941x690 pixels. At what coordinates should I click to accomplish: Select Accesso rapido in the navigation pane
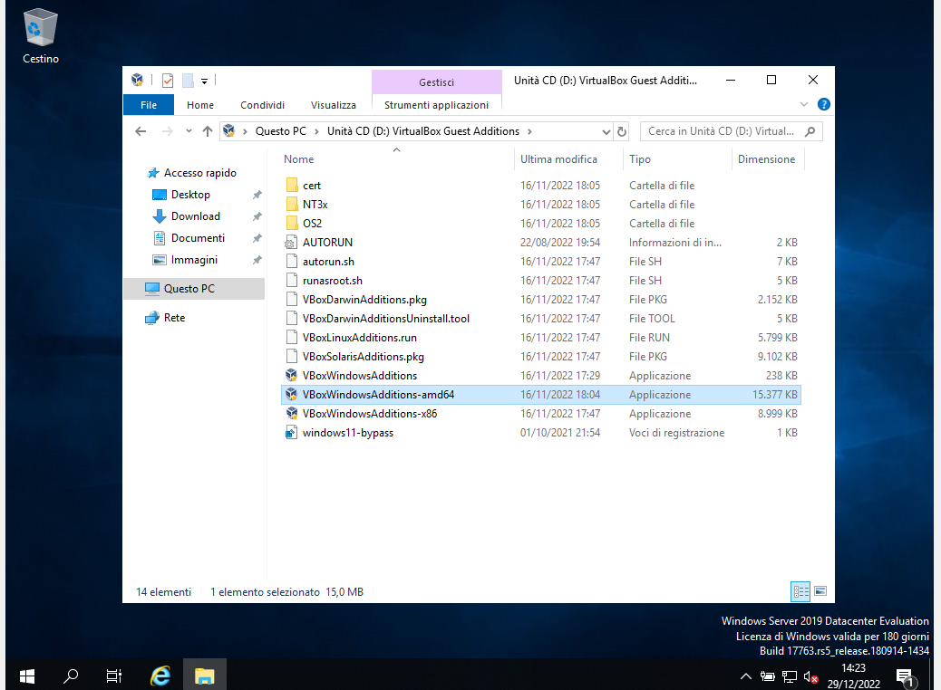coord(199,173)
